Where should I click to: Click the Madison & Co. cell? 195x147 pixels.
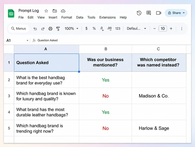tap(159, 96)
